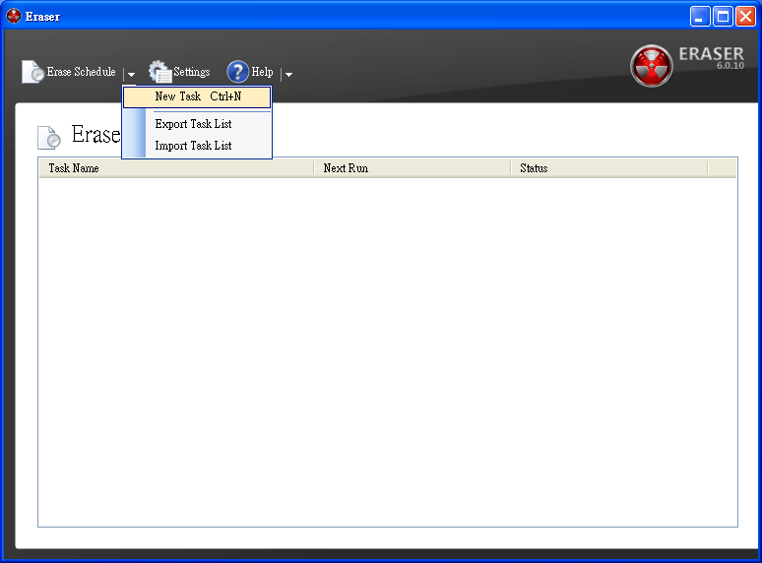
Task: Click the page icon beside the Erase heading
Action: 49,137
